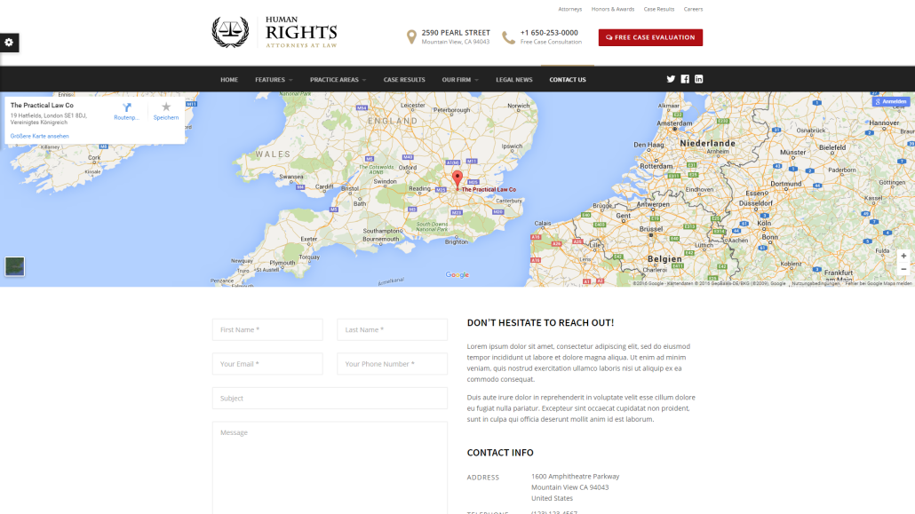
Task: Click into the Message textarea
Action: pyautogui.click(x=330, y=468)
